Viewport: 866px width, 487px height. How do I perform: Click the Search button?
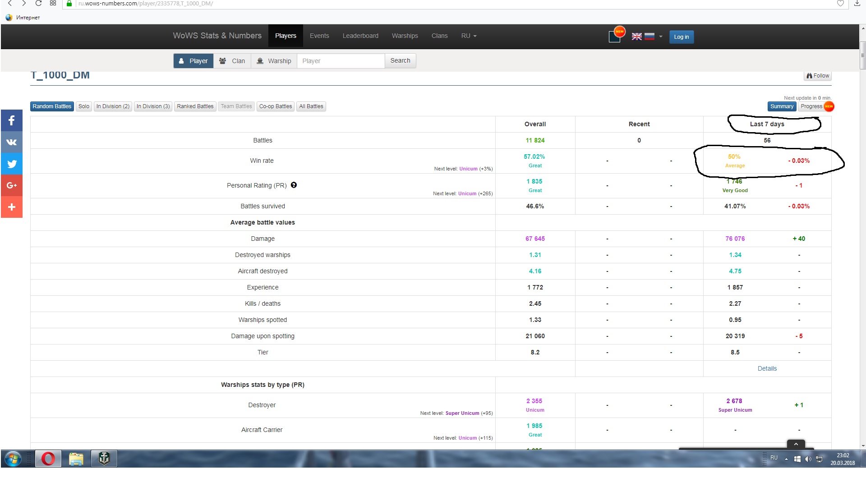point(400,61)
